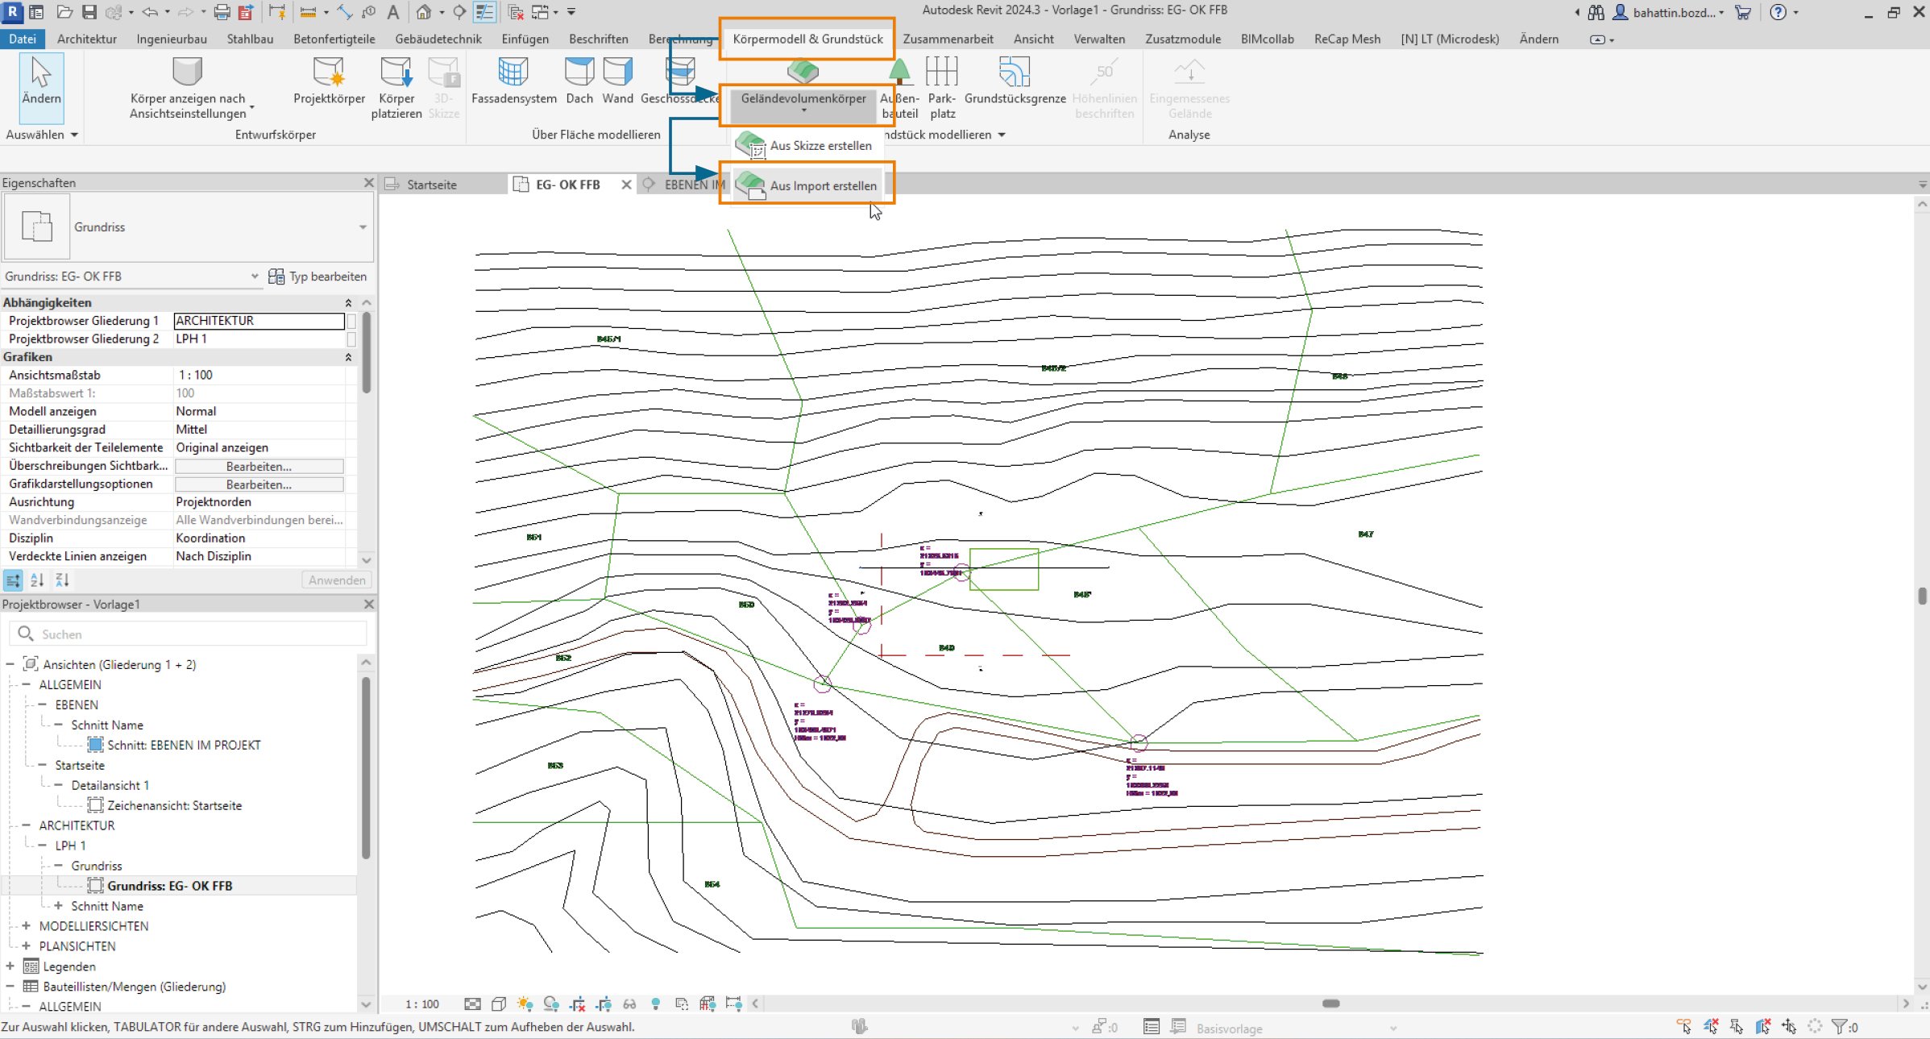Image resolution: width=1930 pixels, height=1039 pixels.
Task: Open the Ansicht ribbon tab
Action: pos(1033,39)
